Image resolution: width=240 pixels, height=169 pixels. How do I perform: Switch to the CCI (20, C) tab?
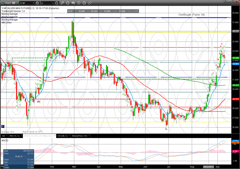pos(63,136)
